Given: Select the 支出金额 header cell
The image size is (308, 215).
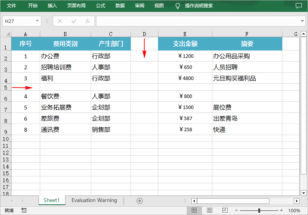Looking at the screenshot, I should point(185,44).
